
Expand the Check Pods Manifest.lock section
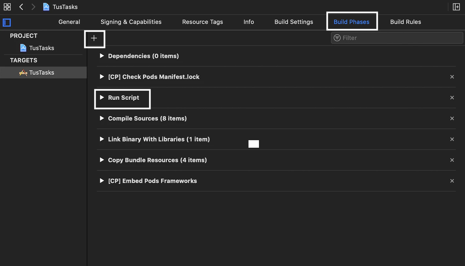(102, 77)
